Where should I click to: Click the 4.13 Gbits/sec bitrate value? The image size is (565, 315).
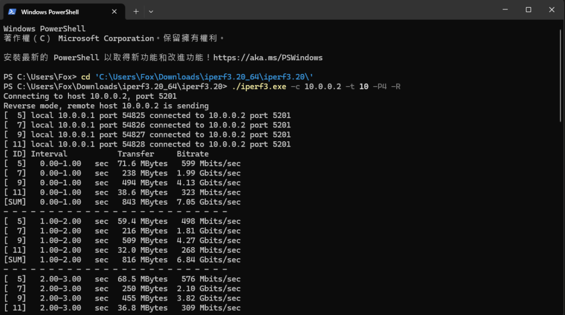tap(209, 183)
